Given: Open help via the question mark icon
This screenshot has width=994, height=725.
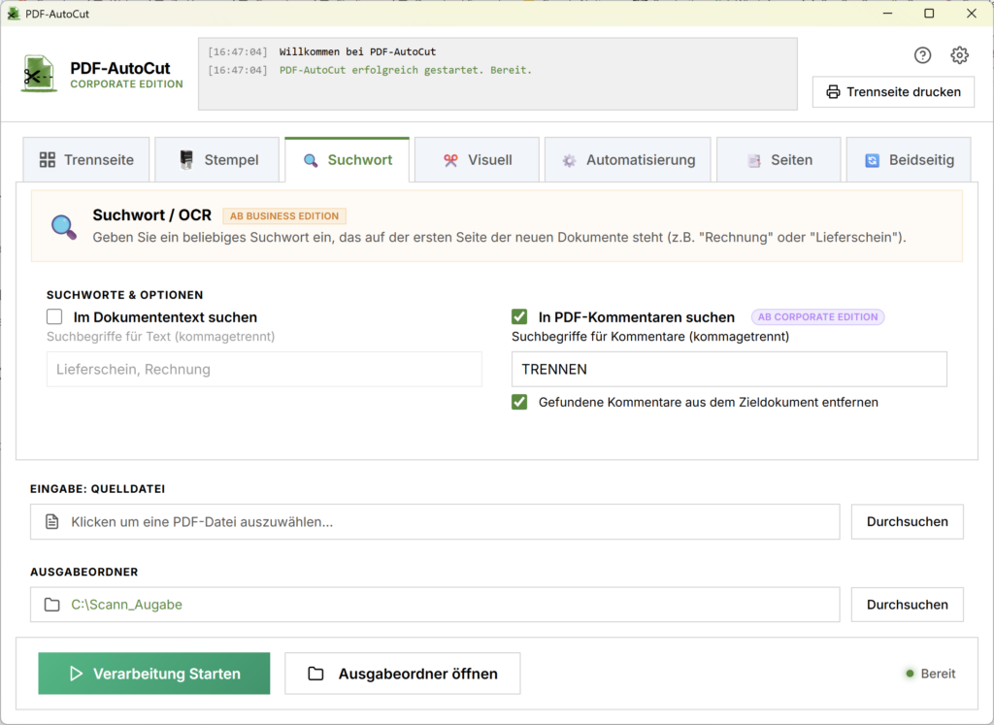Looking at the screenshot, I should point(922,55).
